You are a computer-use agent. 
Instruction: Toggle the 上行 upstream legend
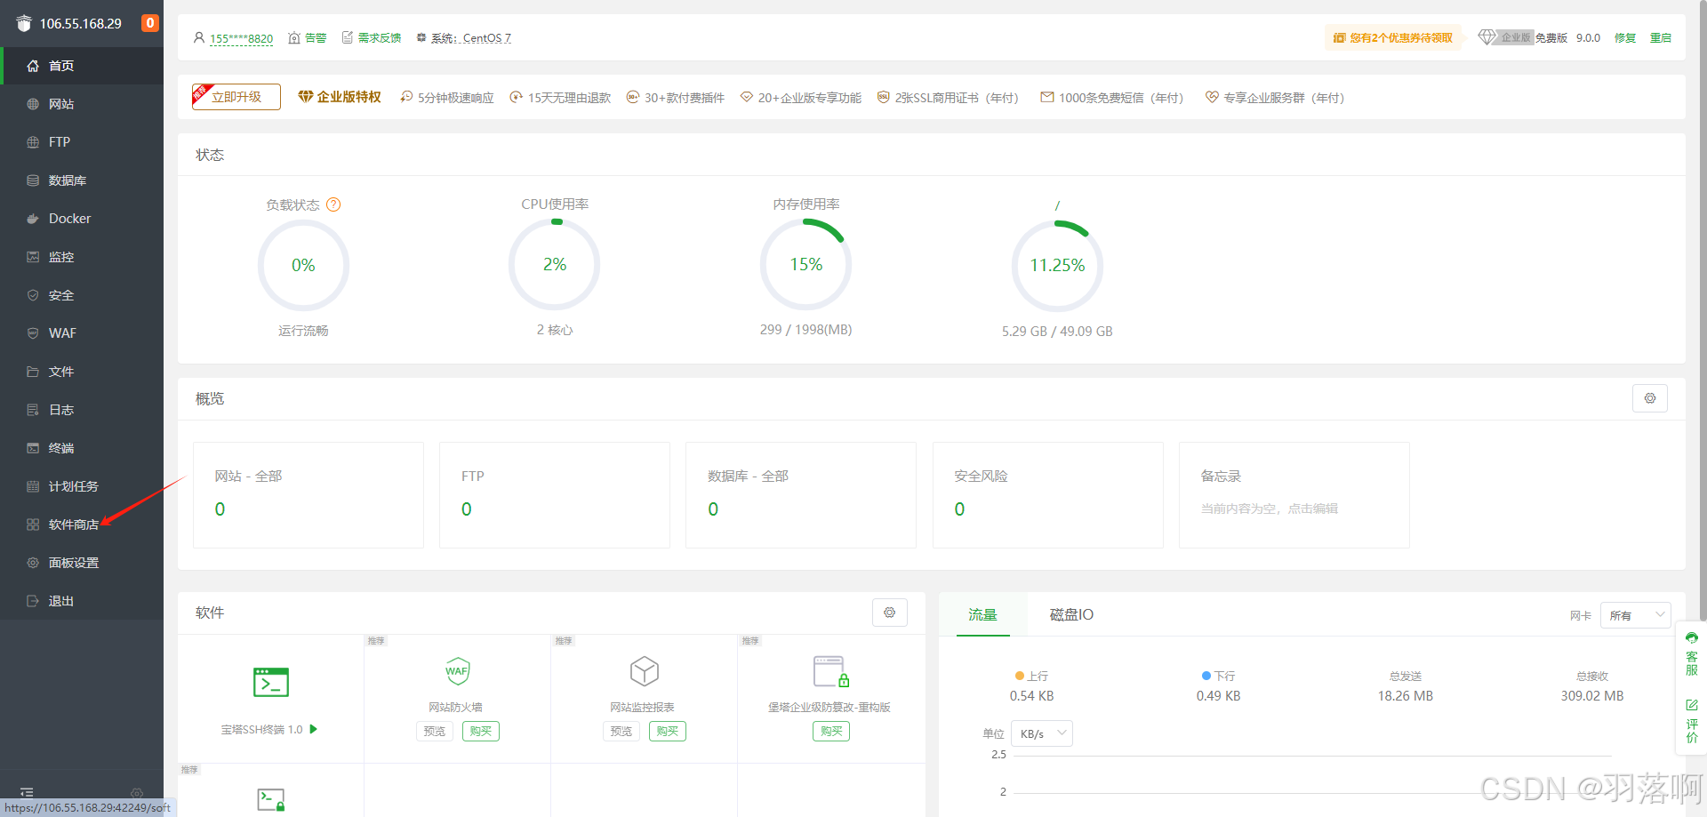coord(1031,676)
